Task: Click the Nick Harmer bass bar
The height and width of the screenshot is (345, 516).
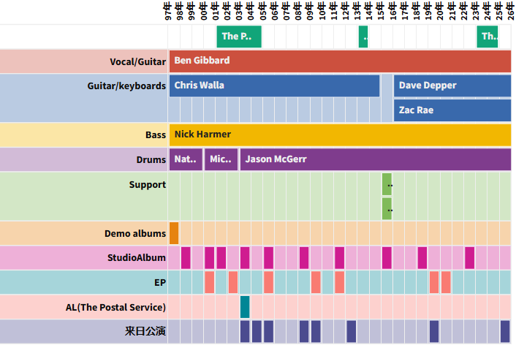Action: [x=340, y=134]
